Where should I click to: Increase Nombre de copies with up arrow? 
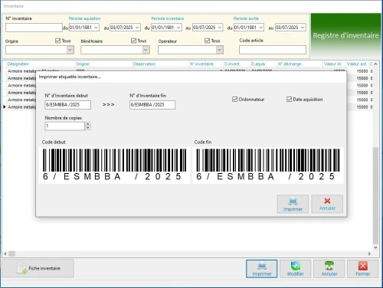88,124
